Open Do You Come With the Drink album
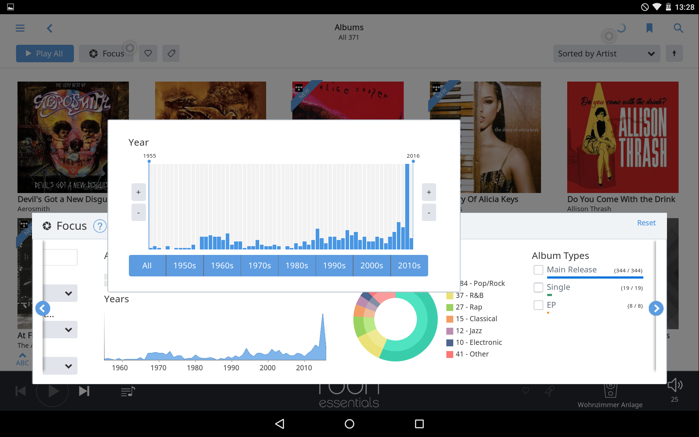 (x=623, y=137)
